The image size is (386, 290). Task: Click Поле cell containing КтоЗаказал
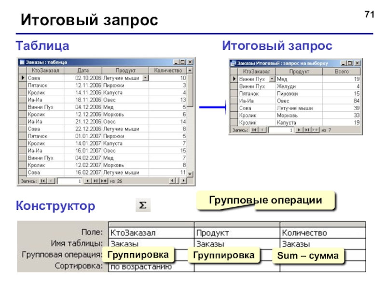point(151,232)
